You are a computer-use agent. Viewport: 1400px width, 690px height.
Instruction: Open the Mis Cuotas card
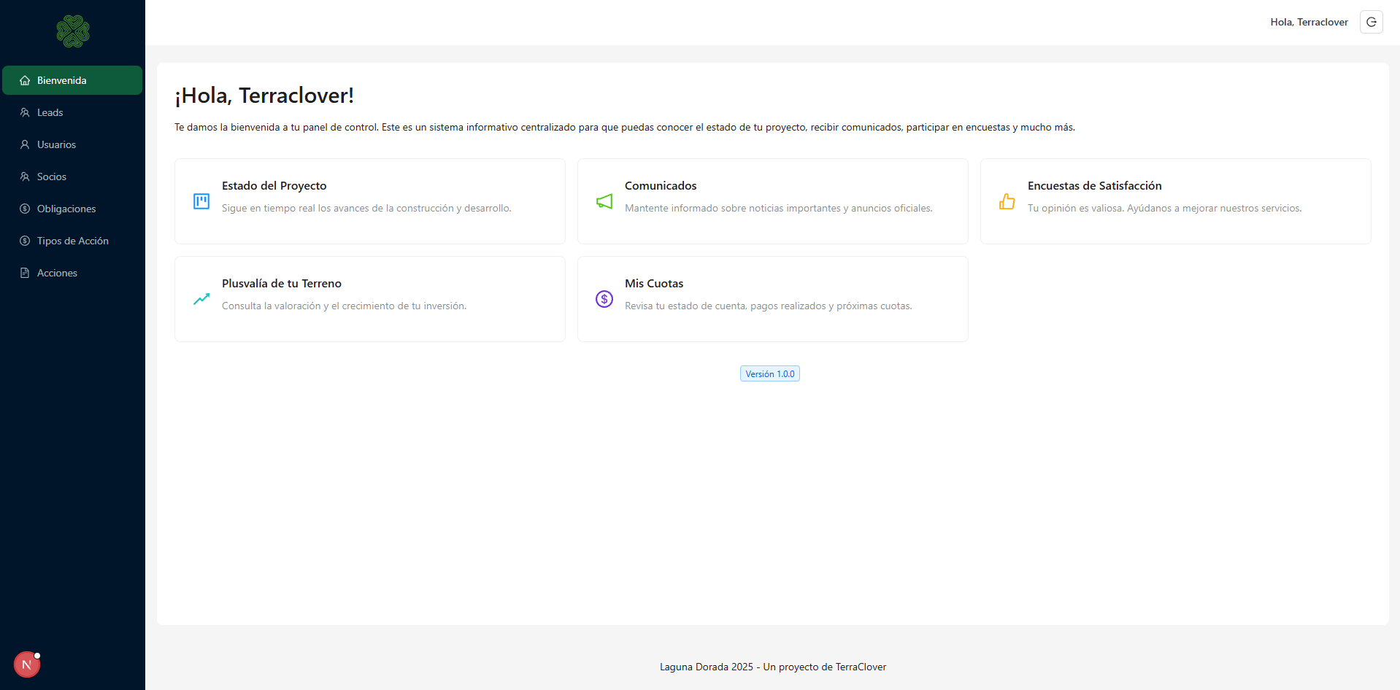click(772, 298)
